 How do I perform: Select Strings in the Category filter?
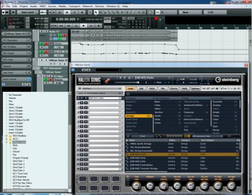(138, 116)
